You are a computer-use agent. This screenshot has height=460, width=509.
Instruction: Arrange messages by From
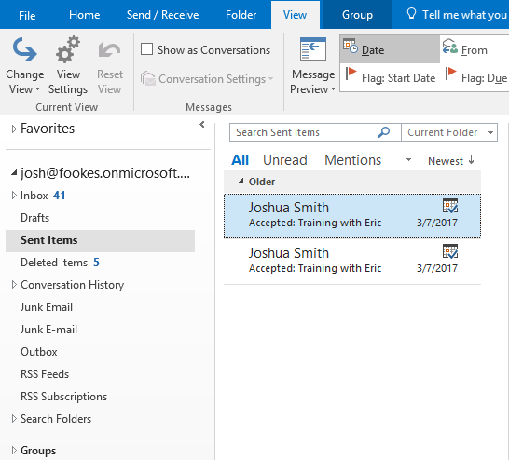(x=475, y=49)
